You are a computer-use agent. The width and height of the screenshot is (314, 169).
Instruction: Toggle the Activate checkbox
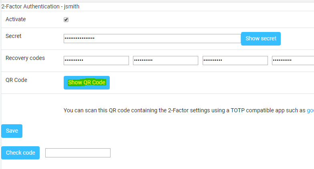click(66, 20)
